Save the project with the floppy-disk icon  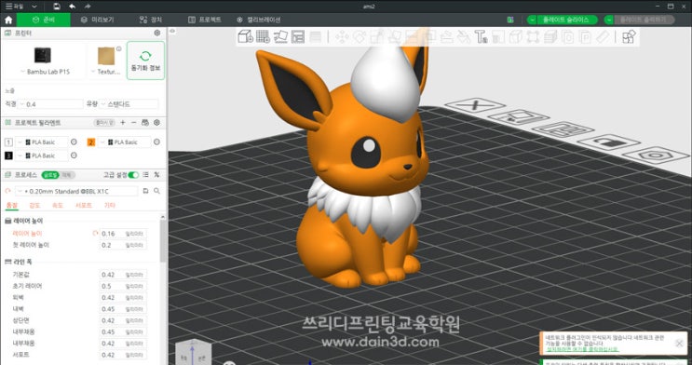point(57,7)
